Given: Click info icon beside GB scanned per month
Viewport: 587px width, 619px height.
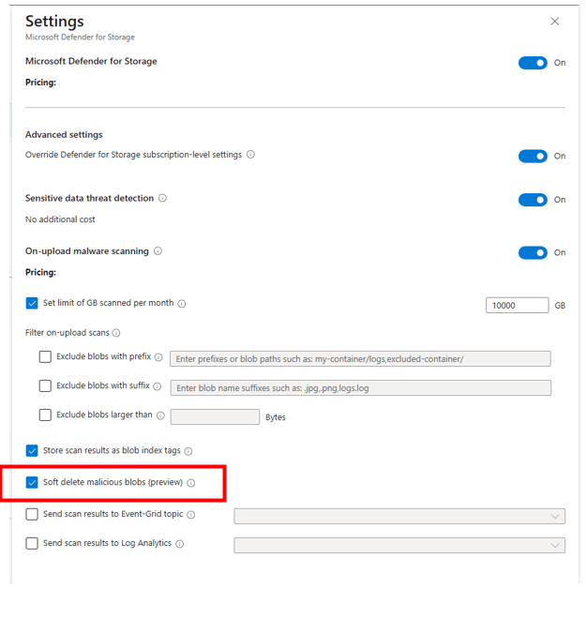Looking at the screenshot, I should [x=182, y=304].
